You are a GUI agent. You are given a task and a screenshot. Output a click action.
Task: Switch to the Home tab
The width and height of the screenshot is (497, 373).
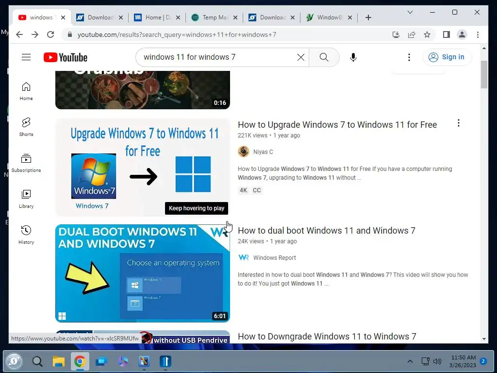(x=157, y=17)
